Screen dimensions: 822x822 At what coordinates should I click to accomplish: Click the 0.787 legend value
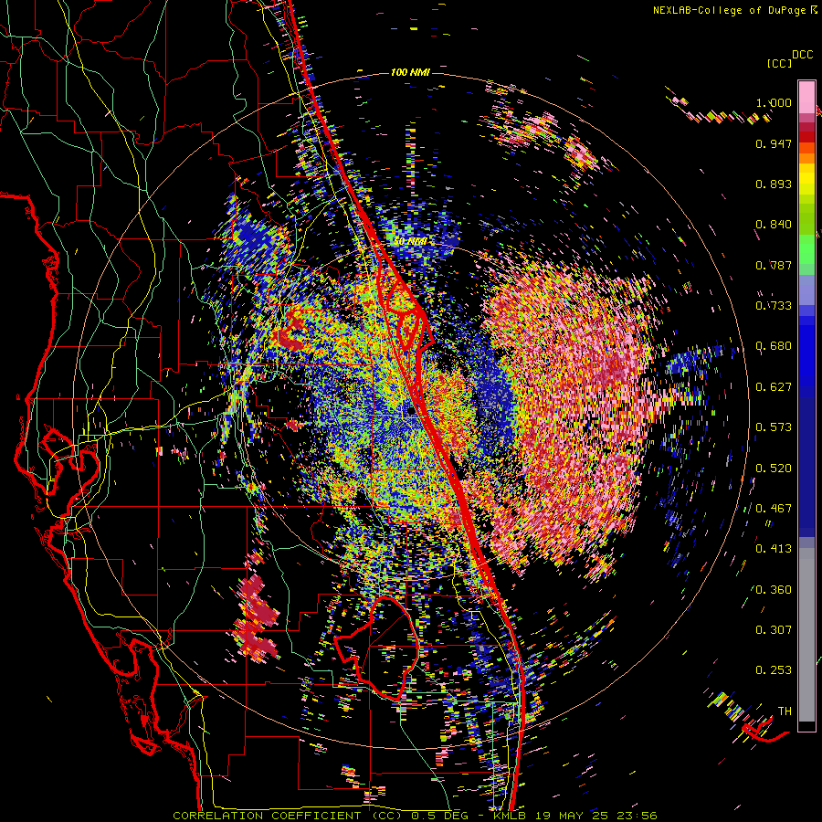[x=774, y=265]
